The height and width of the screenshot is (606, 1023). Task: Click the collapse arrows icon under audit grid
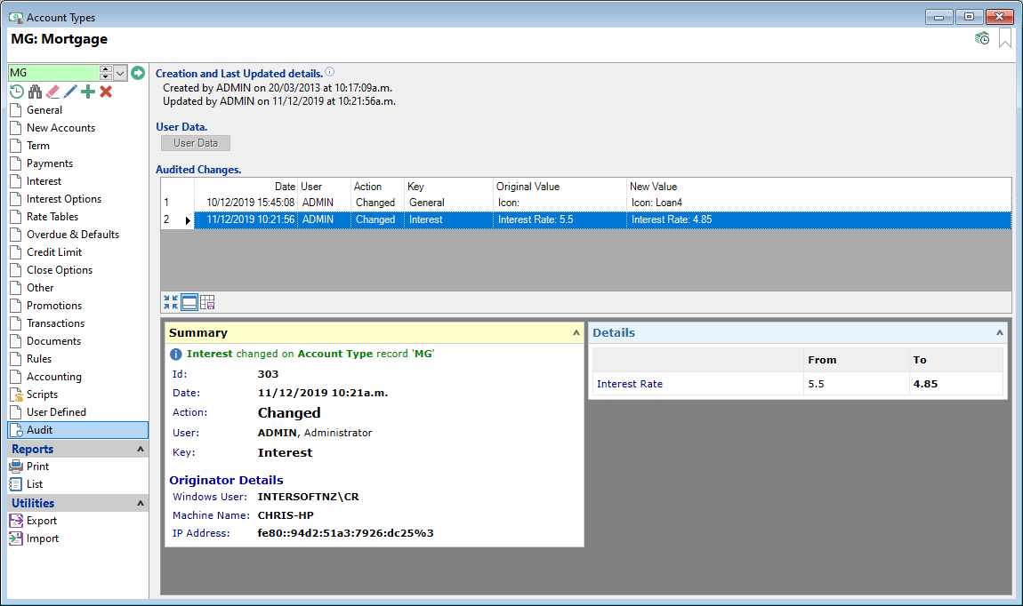(x=171, y=302)
